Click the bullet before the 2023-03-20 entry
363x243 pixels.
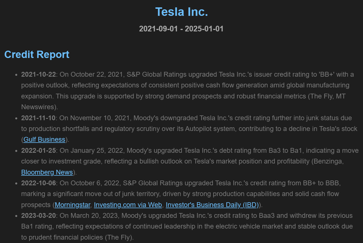[x=16, y=216]
